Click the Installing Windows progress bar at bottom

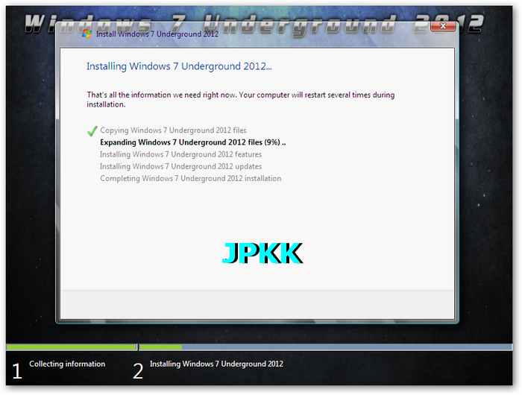pos(326,347)
